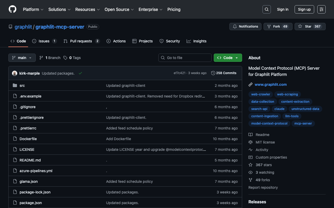
Task: Expand the green Code dropdown
Action: (228, 58)
